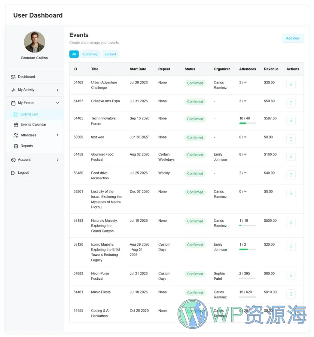Click the Logout exit icon
This screenshot has width=314, height=337.
pos(13,173)
